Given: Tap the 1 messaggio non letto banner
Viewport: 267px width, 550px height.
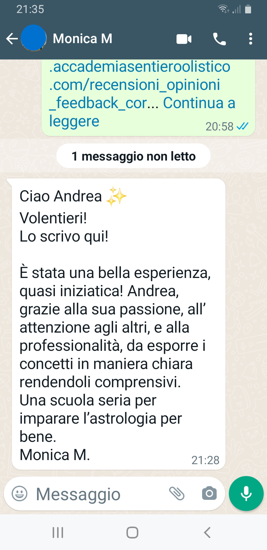Looking at the screenshot, I should point(133,156).
